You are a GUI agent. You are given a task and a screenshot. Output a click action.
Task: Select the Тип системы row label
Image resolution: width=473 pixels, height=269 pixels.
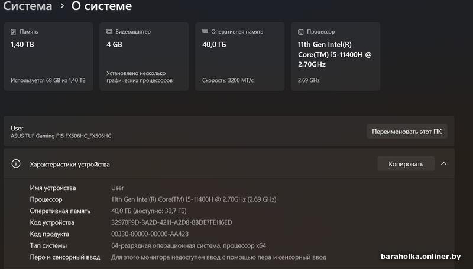point(48,245)
